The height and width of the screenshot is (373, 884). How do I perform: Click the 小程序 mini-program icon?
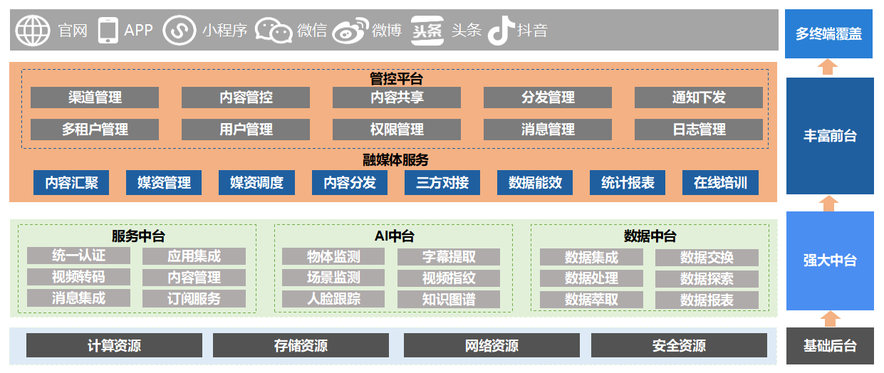point(180,31)
